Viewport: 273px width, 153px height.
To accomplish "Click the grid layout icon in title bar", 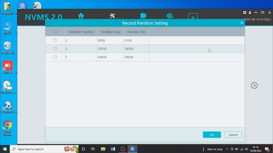I will click(x=244, y=12).
